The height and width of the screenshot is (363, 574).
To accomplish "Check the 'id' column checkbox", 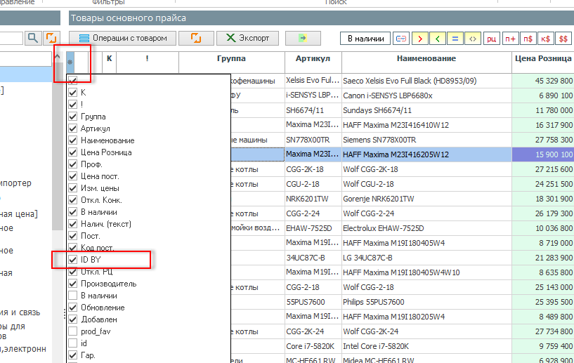I will (x=73, y=343).
